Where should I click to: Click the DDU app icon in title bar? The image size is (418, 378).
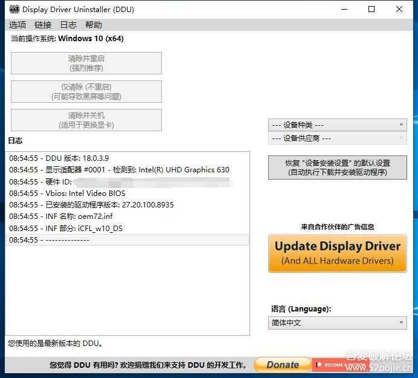pos(13,10)
